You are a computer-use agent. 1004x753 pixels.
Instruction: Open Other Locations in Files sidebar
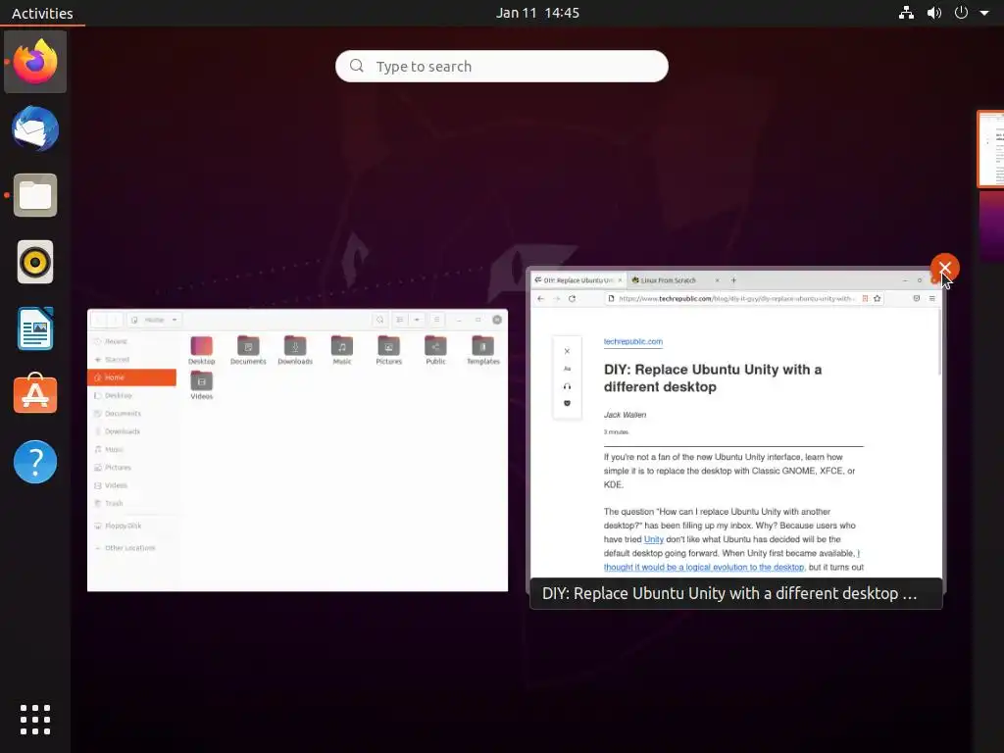(x=132, y=548)
